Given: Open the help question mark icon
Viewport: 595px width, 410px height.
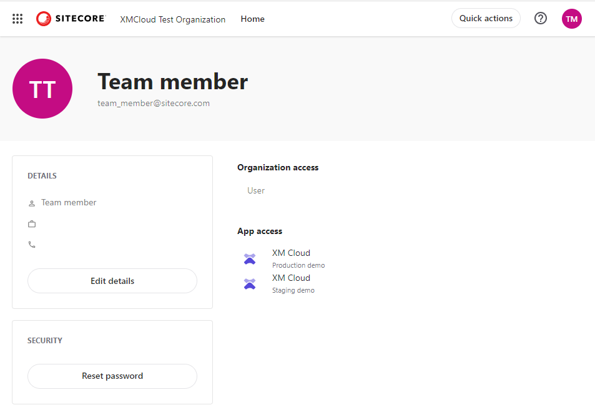Looking at the screenshot, I should tap(540, 18).
